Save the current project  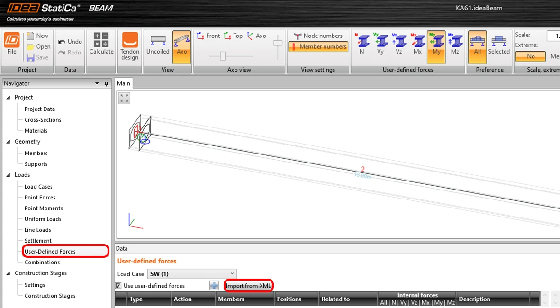tap(37, 57)
